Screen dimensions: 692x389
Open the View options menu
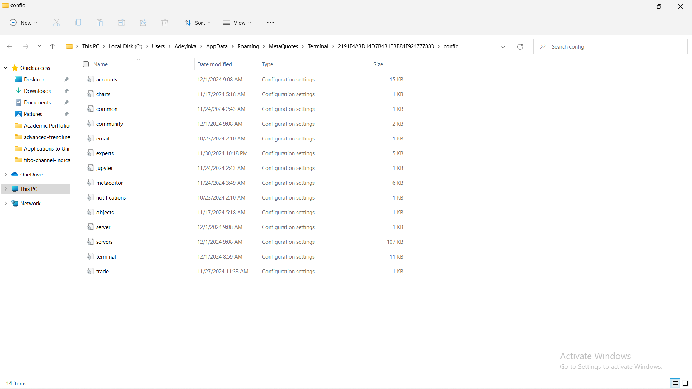pyautogui.click(x=237, y=23)
